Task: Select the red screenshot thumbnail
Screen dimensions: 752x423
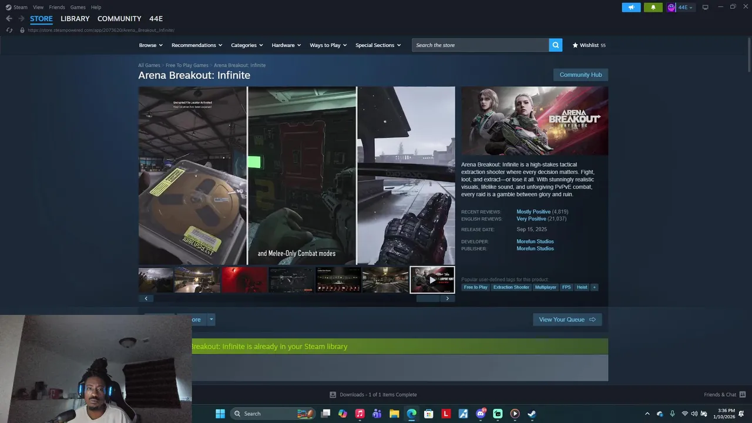Action: point(244,280)
